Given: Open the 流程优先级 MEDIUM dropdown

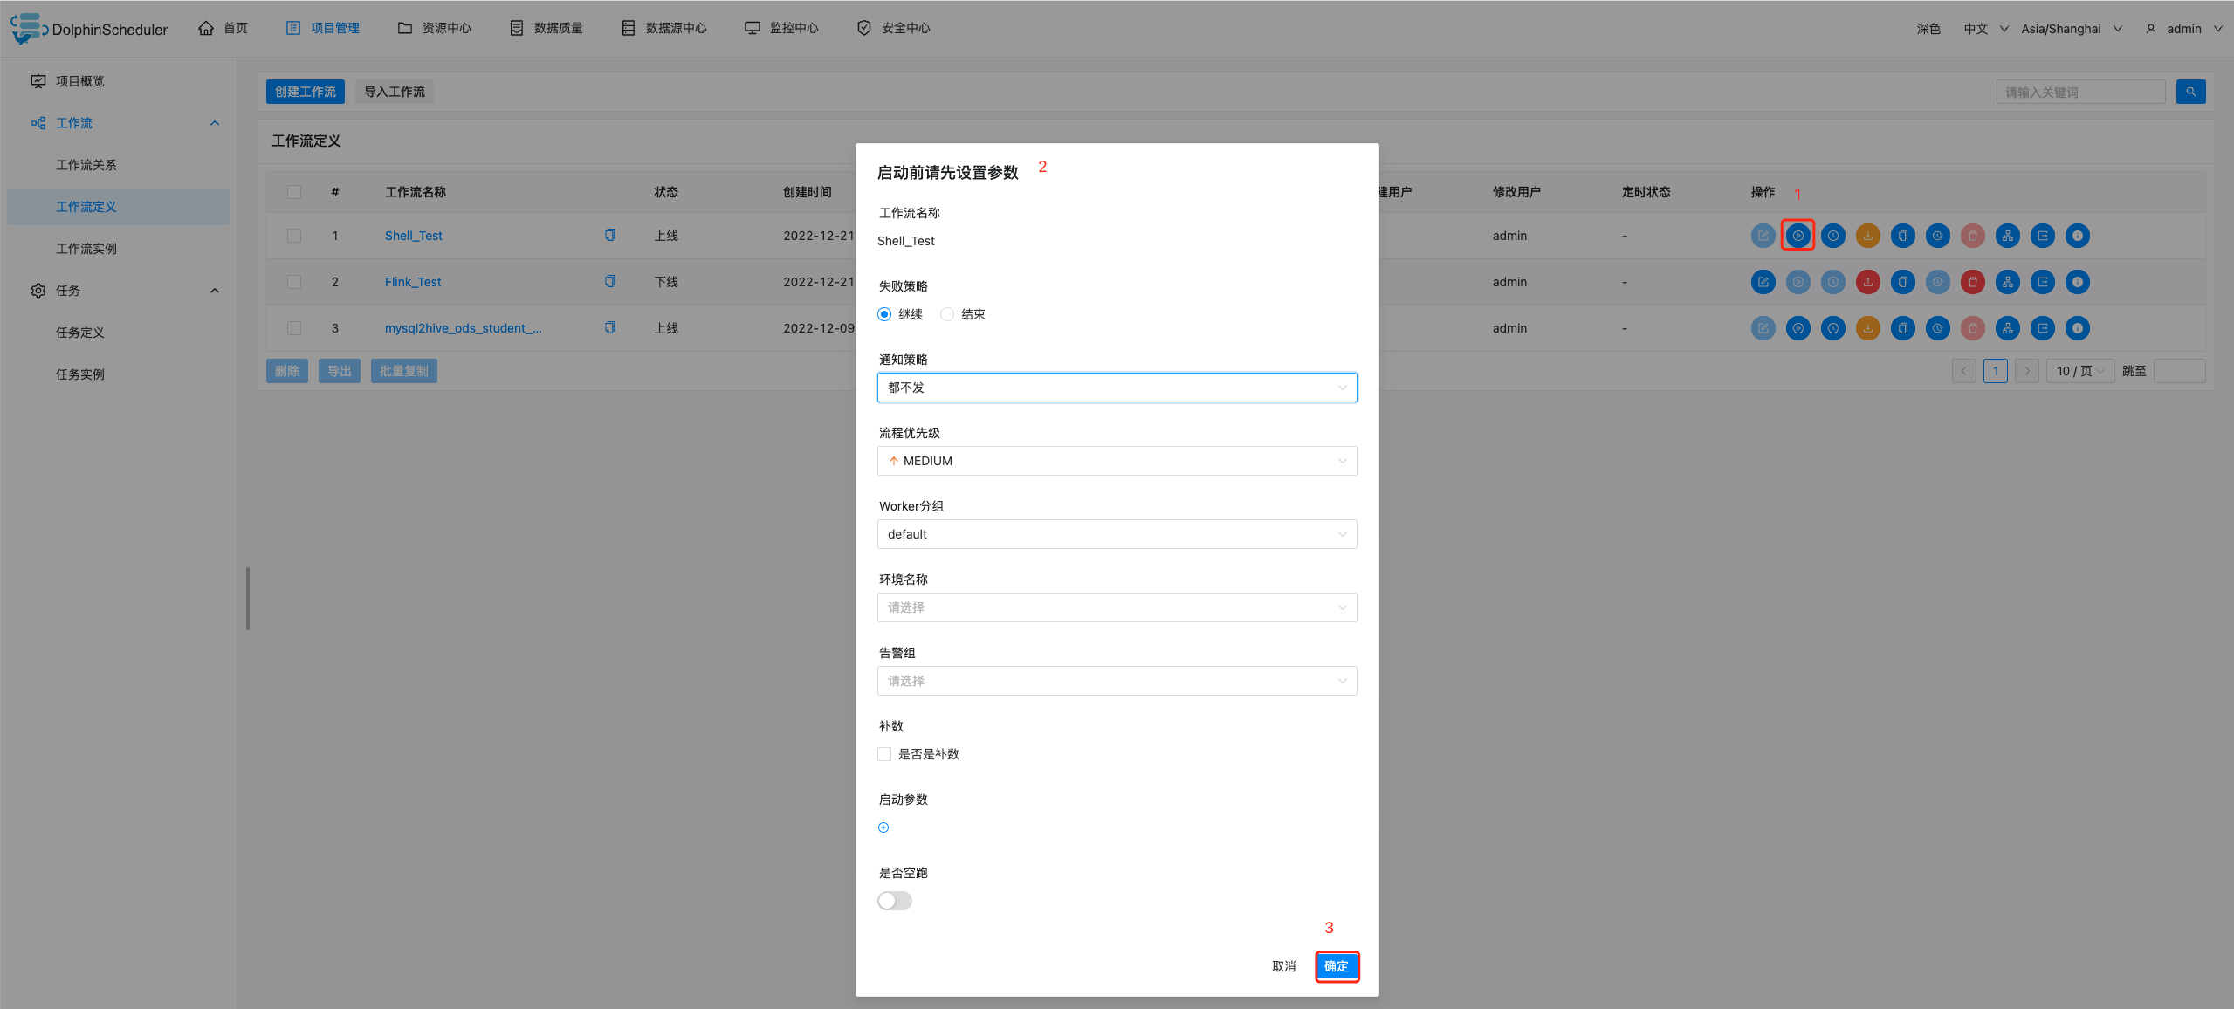Looking at the screenshot, I should 1117,461.
